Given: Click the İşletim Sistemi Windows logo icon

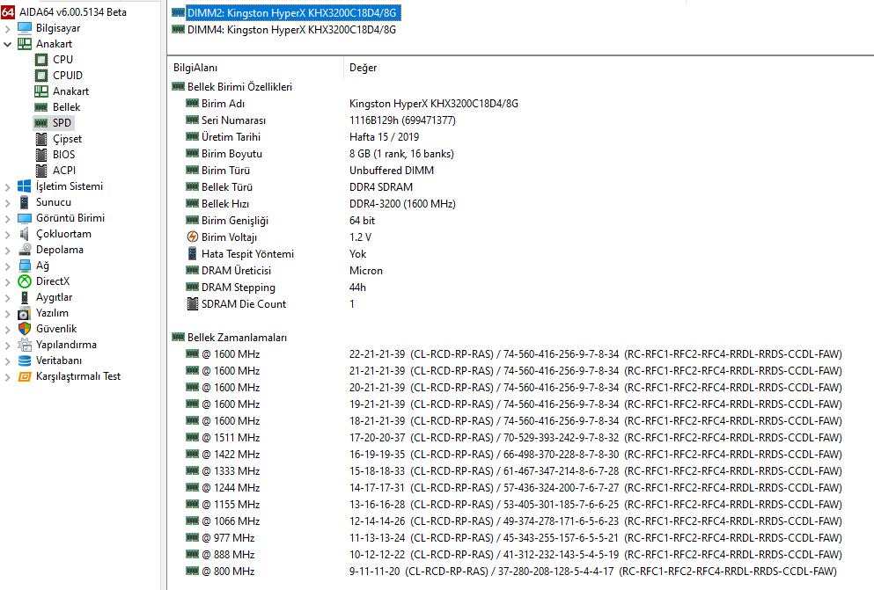Looking at the screenshot, I should (x=25, y=186).
